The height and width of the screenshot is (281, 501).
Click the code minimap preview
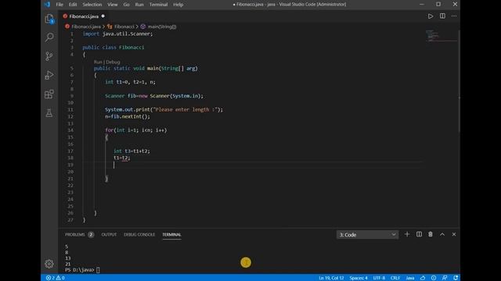tap(441, 36)
